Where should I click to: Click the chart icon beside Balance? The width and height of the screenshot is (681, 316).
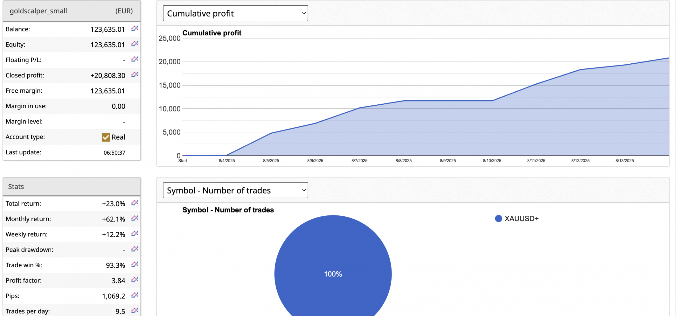point(135,28)
